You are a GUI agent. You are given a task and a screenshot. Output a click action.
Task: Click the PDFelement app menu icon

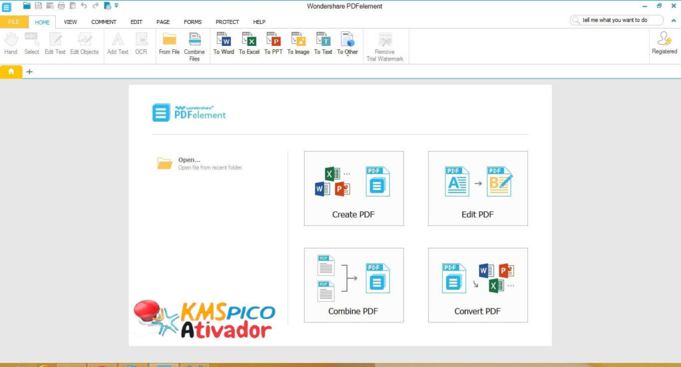coord(7,7)
